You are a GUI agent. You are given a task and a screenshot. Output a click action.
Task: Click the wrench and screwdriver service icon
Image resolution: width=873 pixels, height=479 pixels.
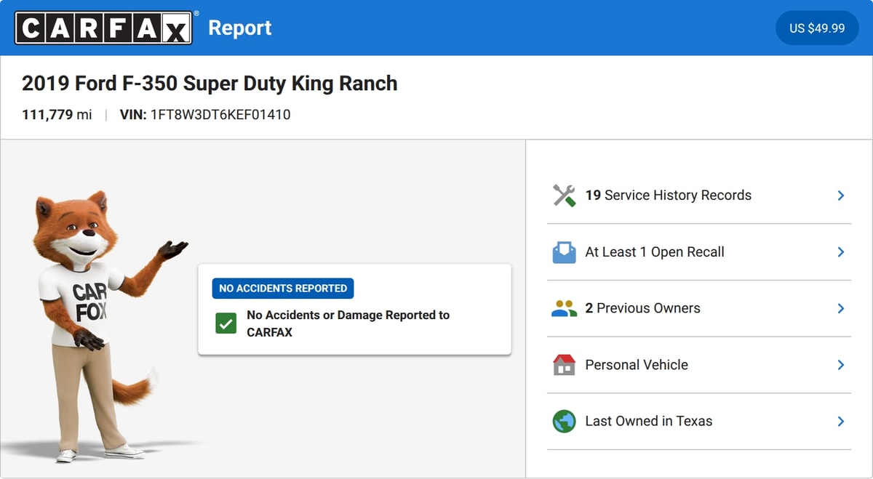coord(564,196)
